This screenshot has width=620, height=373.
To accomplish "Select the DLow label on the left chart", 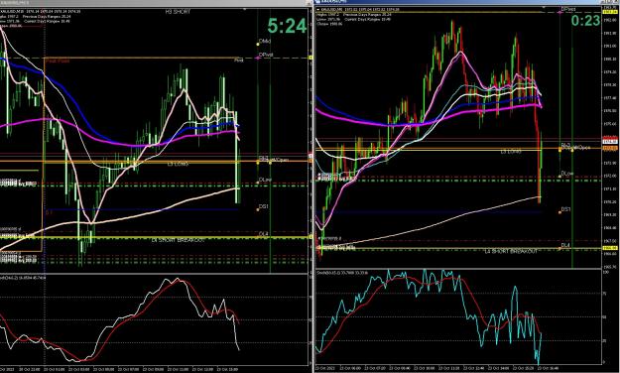I will pyautogui.click(x=265, y=180).
